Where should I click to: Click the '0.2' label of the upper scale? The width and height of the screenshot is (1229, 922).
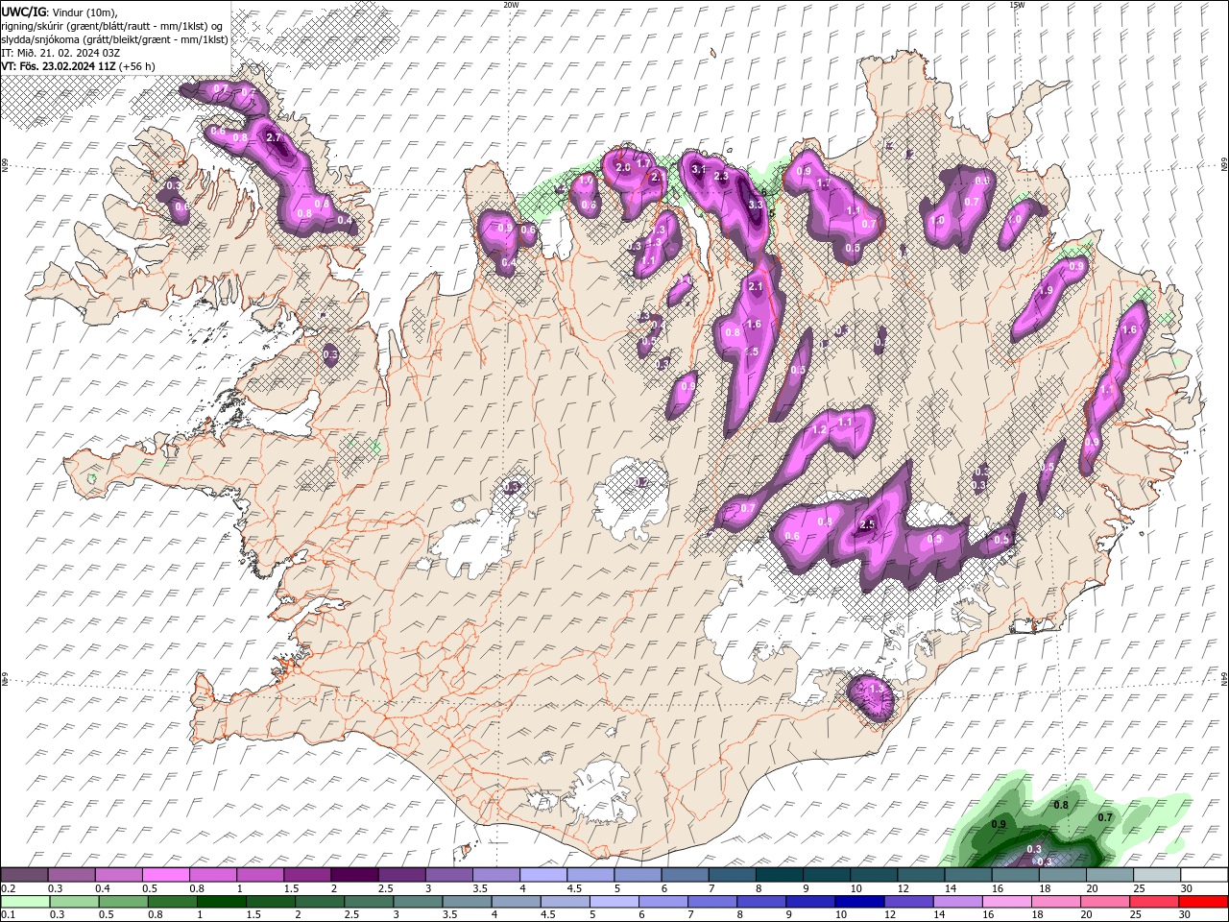8,888
